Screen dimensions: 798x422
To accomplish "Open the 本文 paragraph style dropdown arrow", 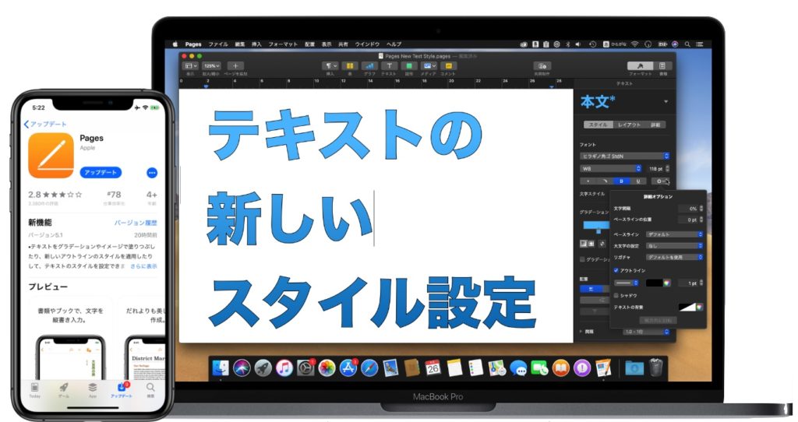I will tap(666, 102).
